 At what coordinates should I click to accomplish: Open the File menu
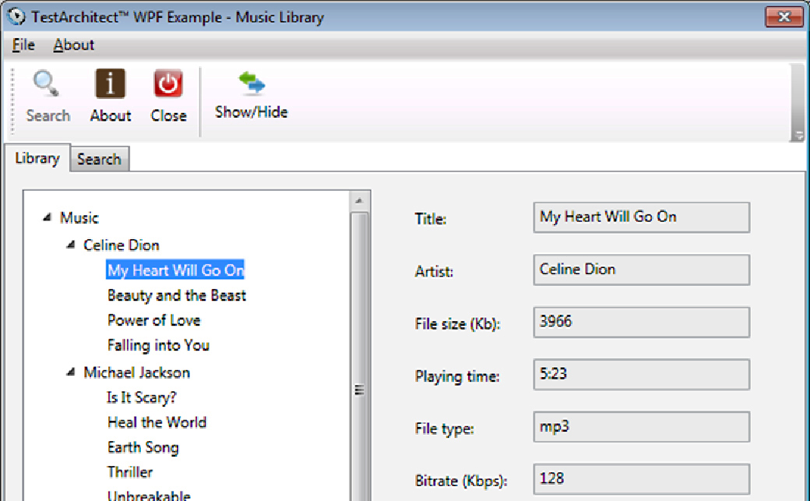click(x=23, y=45)
